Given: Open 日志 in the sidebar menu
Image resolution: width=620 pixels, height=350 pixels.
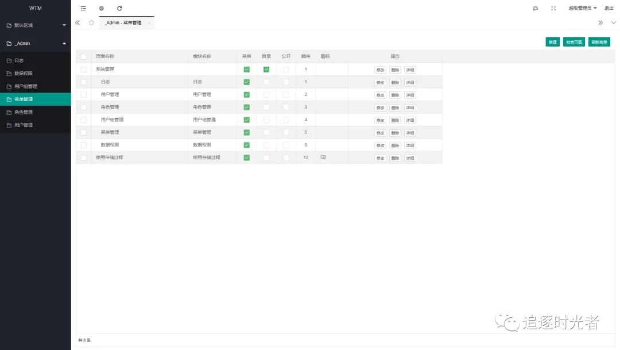Looking at the screenshot, I should (36, 60).
